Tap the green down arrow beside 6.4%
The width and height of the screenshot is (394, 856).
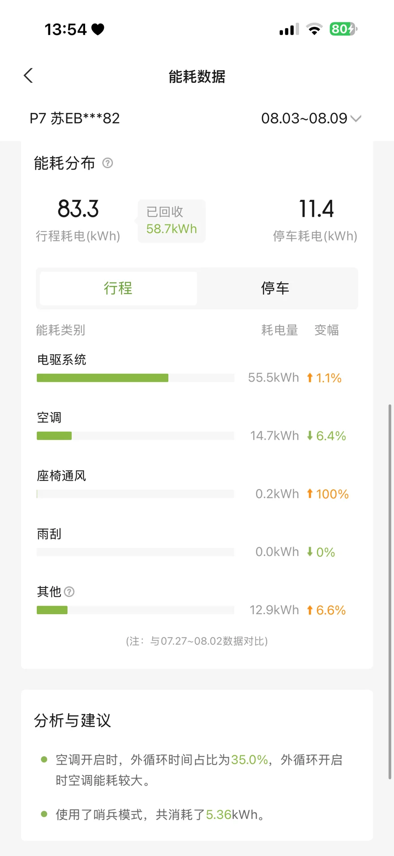(309, 436)
